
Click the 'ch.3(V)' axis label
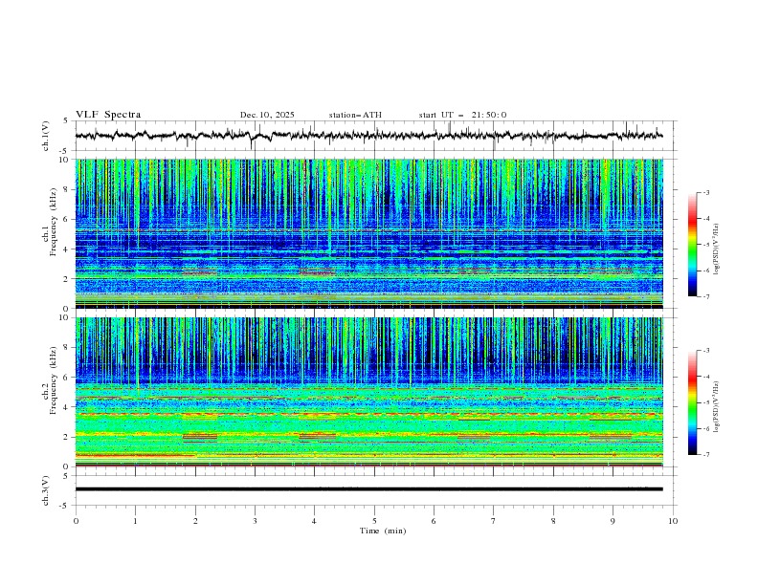(x=46, y=490)
